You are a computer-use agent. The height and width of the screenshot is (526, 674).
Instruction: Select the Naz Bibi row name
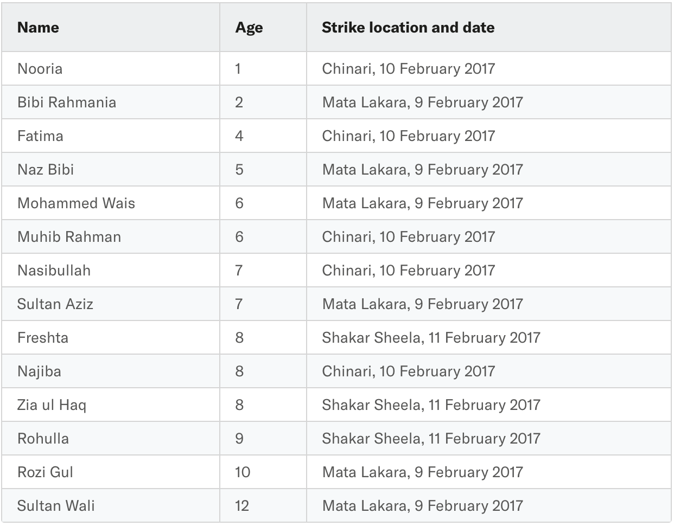[x=46, y=170]
